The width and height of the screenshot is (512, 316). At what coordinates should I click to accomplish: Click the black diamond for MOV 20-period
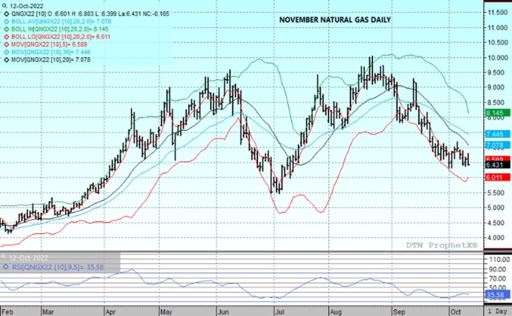[x=5, y=59]
